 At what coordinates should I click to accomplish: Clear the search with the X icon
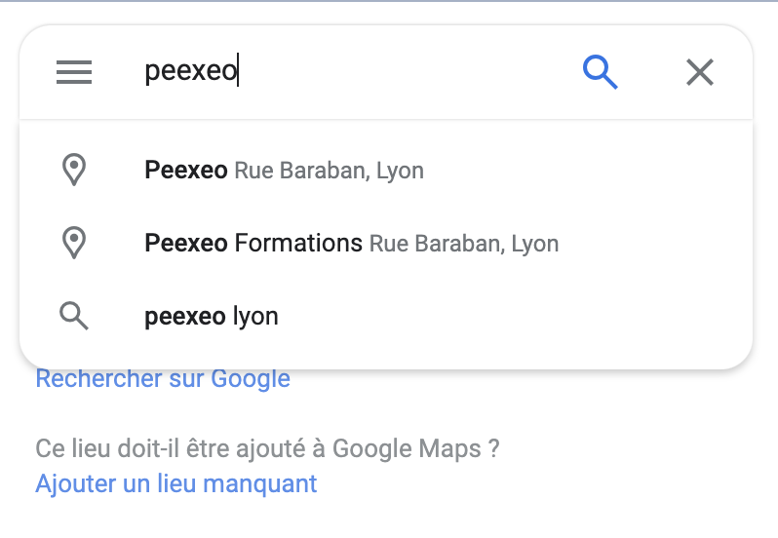click(700, 72)
